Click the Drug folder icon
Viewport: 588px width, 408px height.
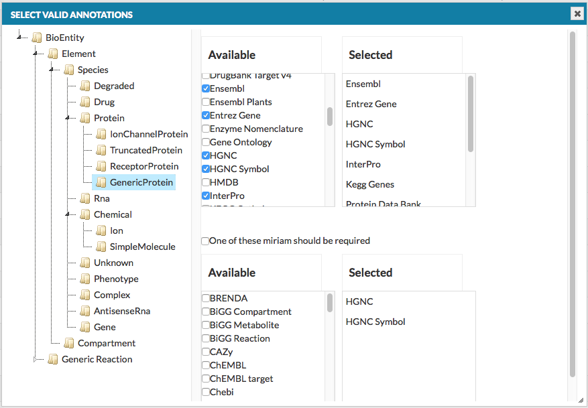[85, 102]
